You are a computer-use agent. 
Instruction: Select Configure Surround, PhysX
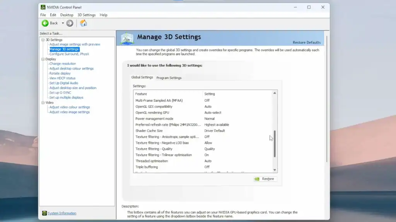[69, 54]
